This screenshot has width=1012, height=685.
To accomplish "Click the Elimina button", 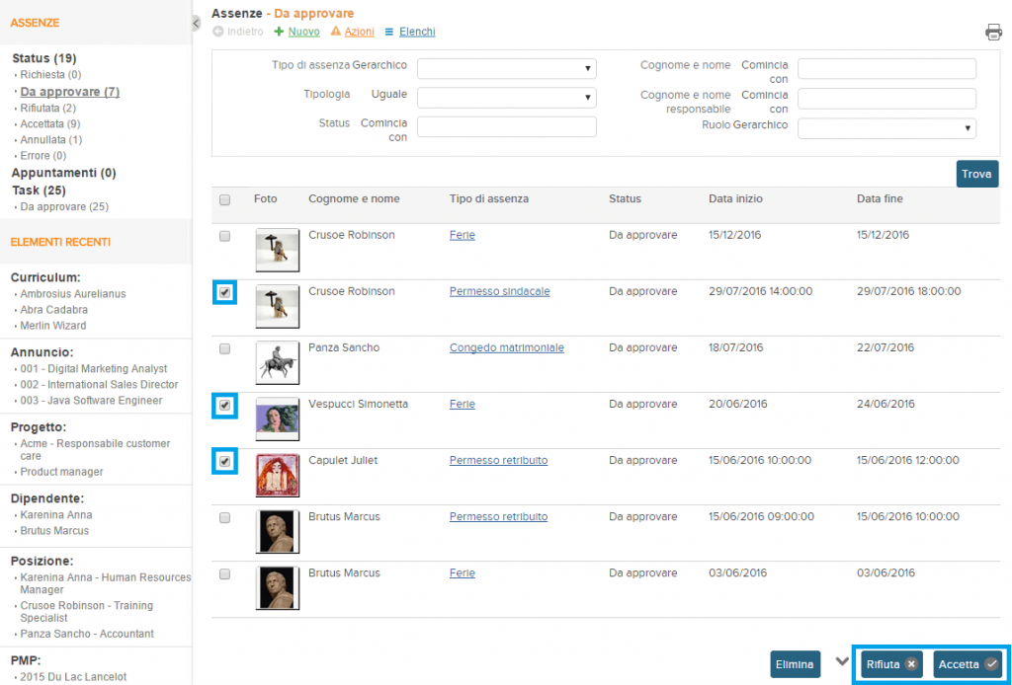I will [796, 664].
